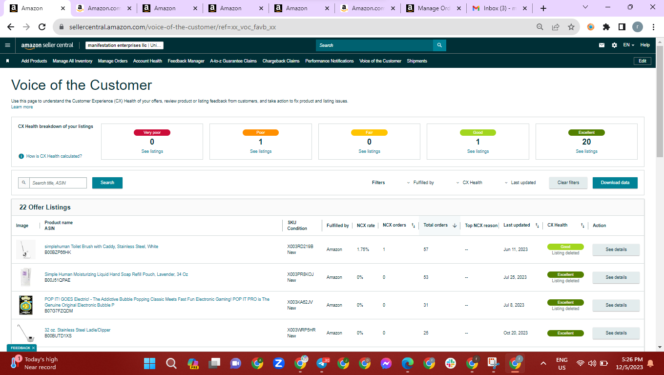Click the Download data button
Image resolution: width=664 pixels, height=375 pixels.
615,183
